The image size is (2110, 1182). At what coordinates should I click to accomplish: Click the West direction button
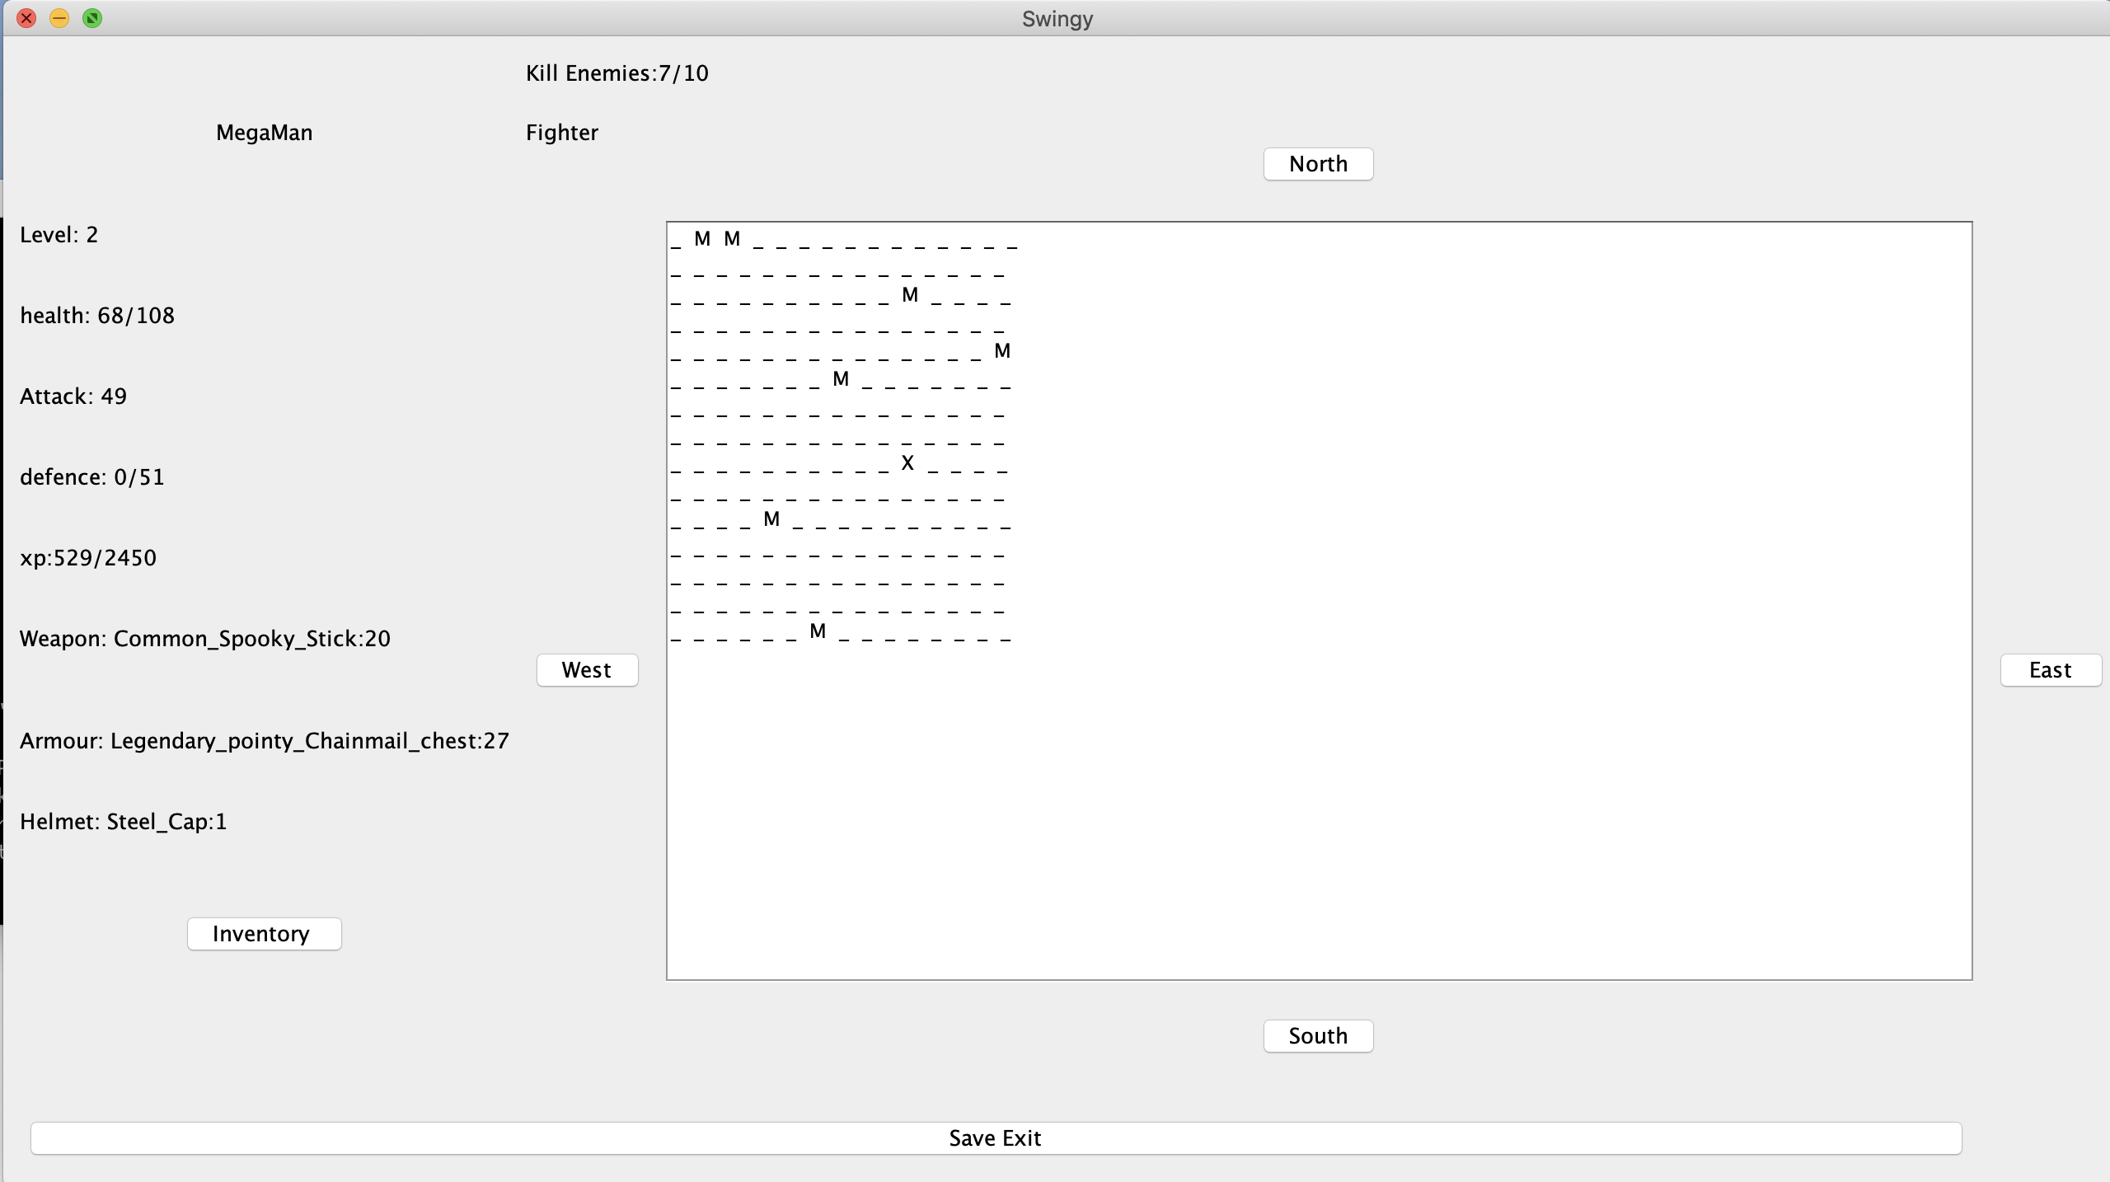tap(587, 670)
